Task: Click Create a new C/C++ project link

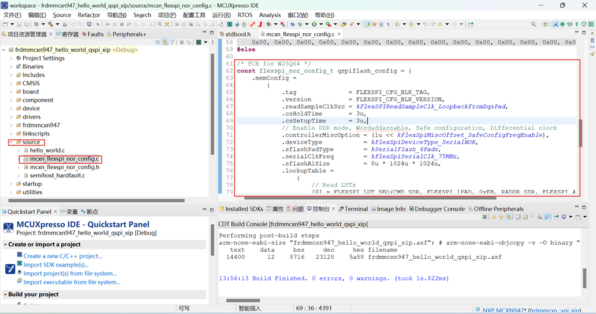Action: coord(63,256)
